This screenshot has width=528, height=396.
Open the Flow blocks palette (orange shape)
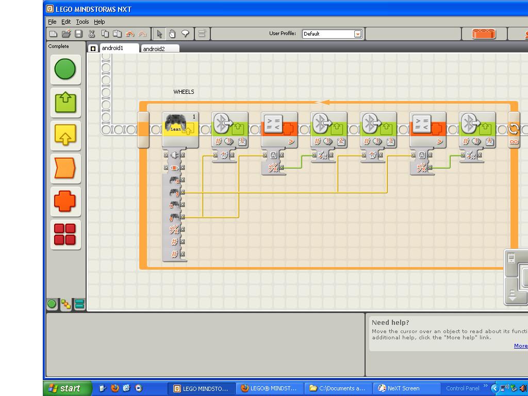[x=65, y=168]
